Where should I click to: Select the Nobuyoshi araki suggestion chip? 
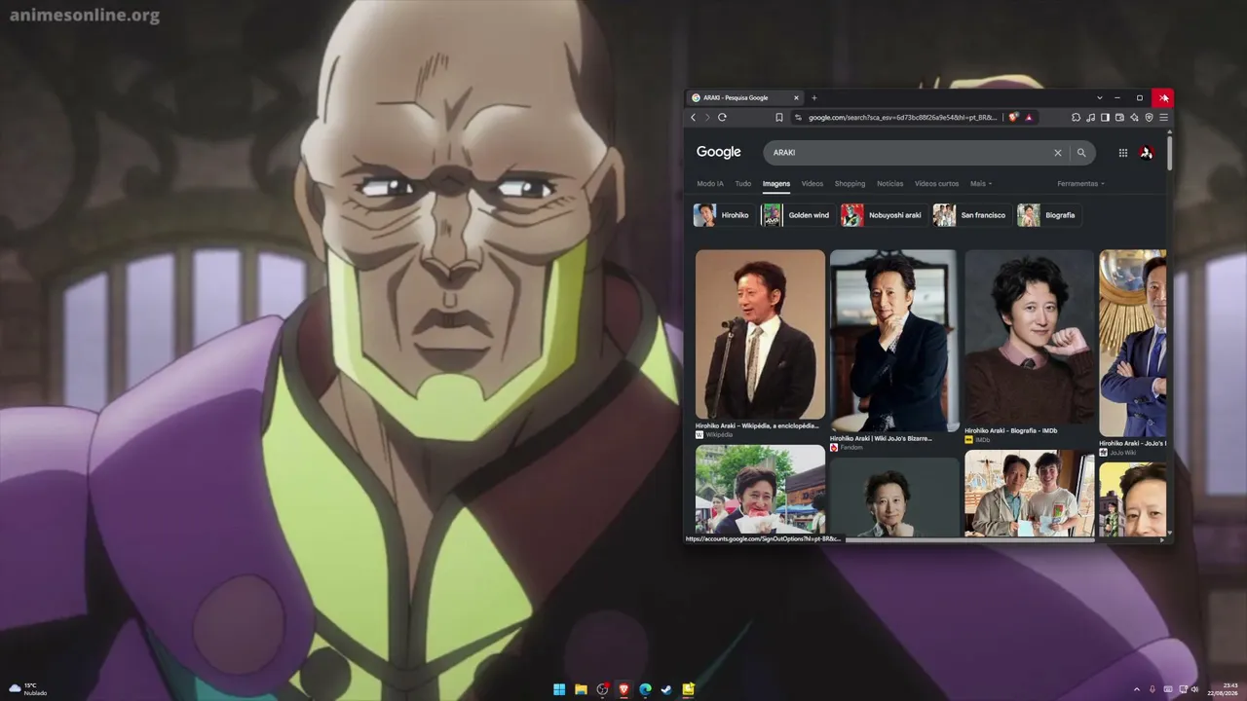click(x=883, y=215)
